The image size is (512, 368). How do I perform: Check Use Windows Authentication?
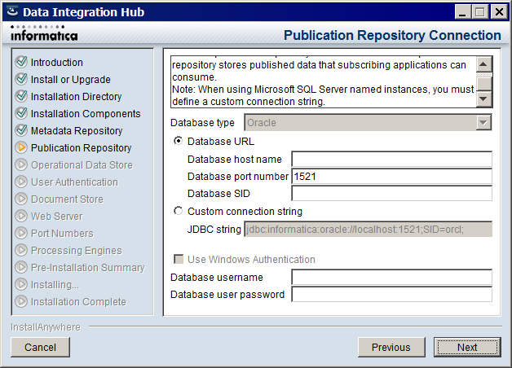point(179,259)
